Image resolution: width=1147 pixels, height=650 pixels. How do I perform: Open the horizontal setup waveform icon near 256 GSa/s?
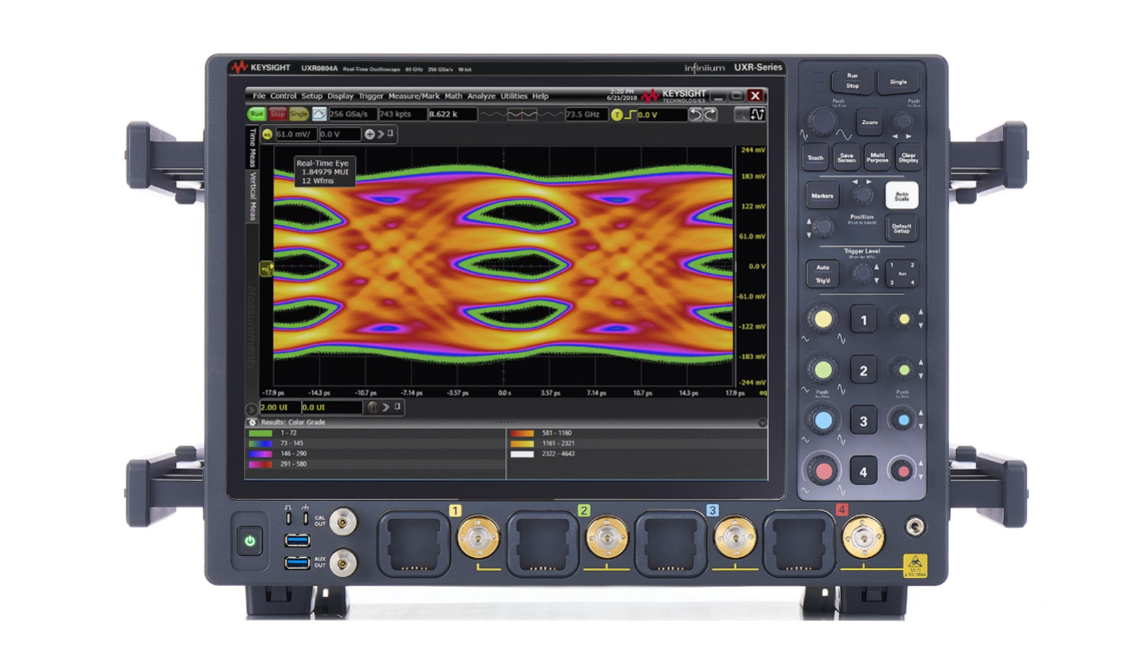pyautogui.click(x=318, y=115)
